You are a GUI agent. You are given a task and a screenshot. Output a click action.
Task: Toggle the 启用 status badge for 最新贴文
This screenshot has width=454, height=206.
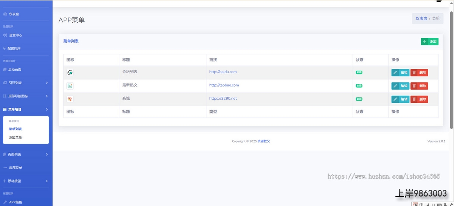point(359,85)
